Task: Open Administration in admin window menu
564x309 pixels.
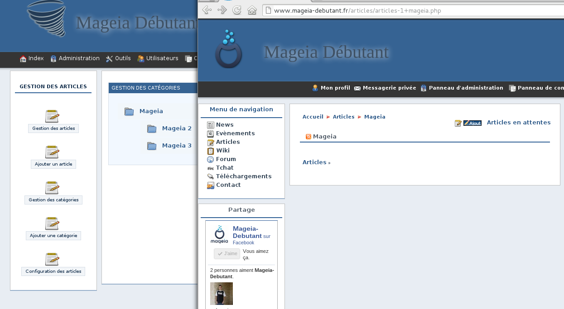Action: coord(79,58)
